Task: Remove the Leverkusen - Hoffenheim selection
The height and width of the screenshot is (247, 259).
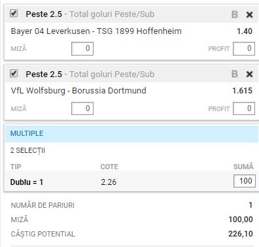Action: [x=249, y=15]
